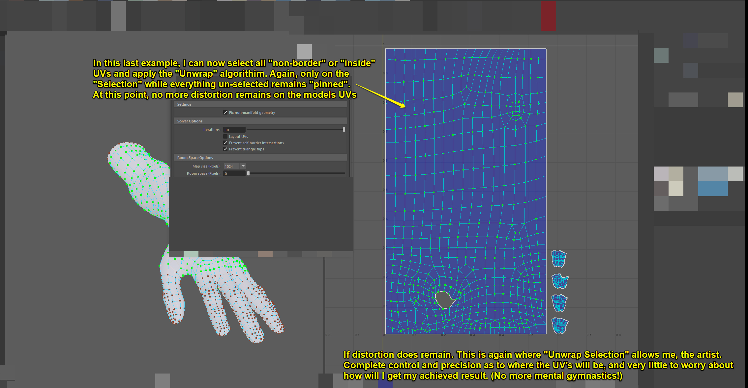The height and width of the screenshot is (388, 748).
Task: Collapse the Solver Options section
Action: (x=260, y=121)
